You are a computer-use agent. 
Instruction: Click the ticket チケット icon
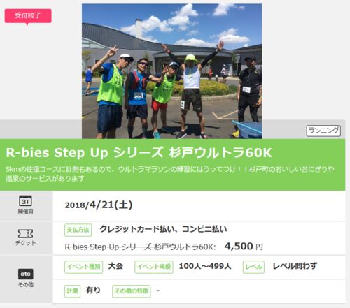pyautogui.click(x=25, y=233)
